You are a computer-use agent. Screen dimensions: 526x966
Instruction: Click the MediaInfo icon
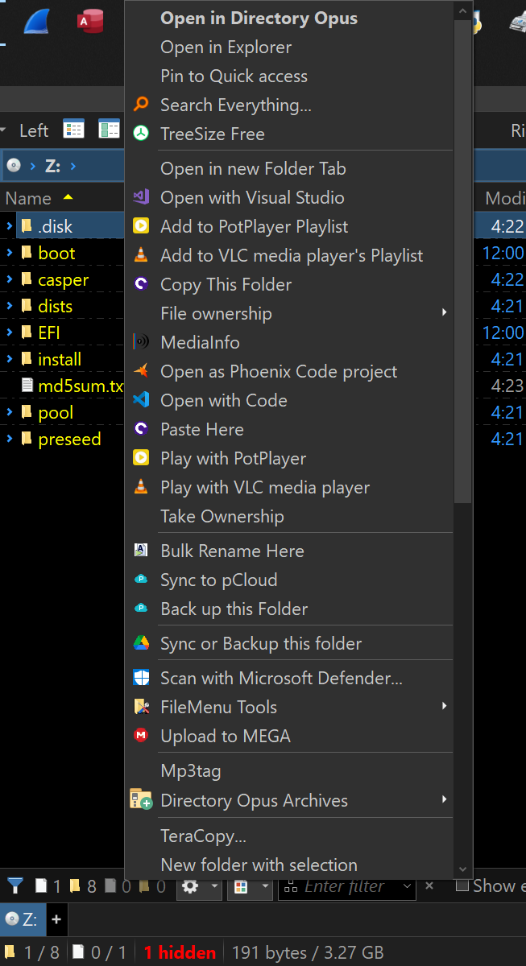pyautogui.click(x=141, y=342)
